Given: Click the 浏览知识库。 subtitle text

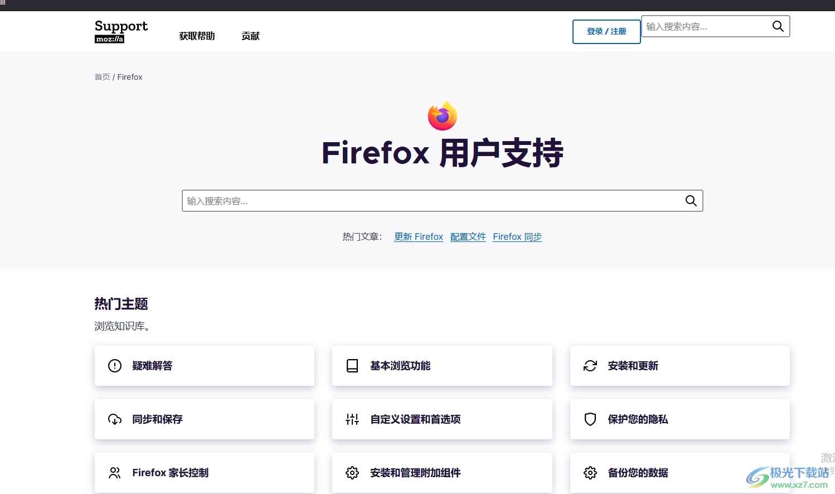Looking at the screenshot, I should pos(122,326).
